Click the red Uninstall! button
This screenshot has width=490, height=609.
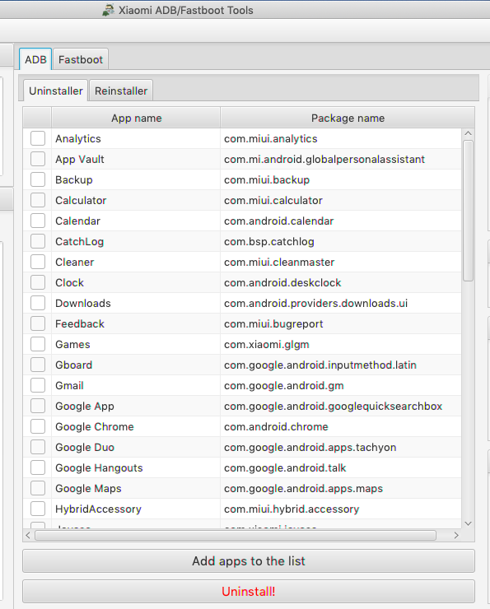point(249,592)
